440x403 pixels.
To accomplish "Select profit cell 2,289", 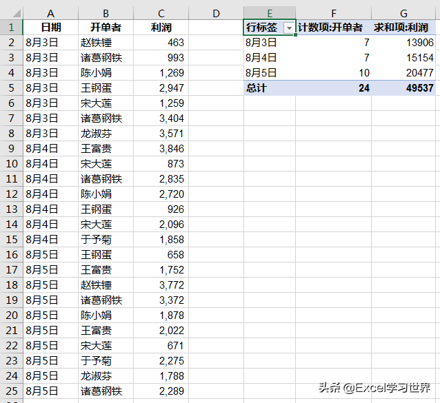I will tap(161, 391).
